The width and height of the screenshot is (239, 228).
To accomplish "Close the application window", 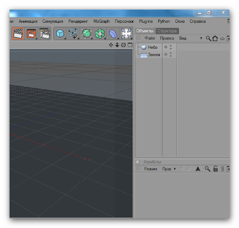I will tap(223, 13).
